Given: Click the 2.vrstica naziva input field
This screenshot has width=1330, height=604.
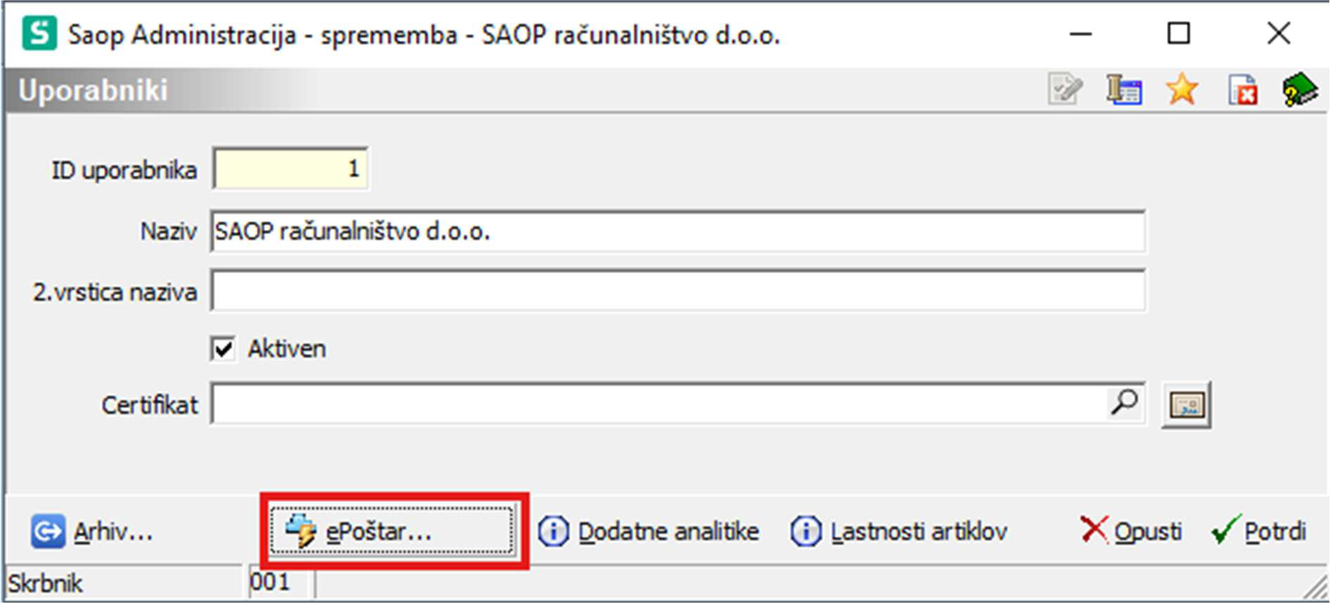Looking at the screenshot, I should point(678,291).
